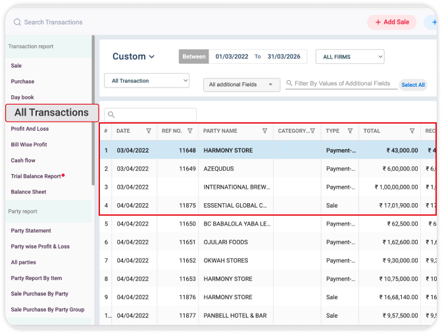Open the Day book report
The width and height of the screenshot is (442, 334).
(x=22, y=97)
